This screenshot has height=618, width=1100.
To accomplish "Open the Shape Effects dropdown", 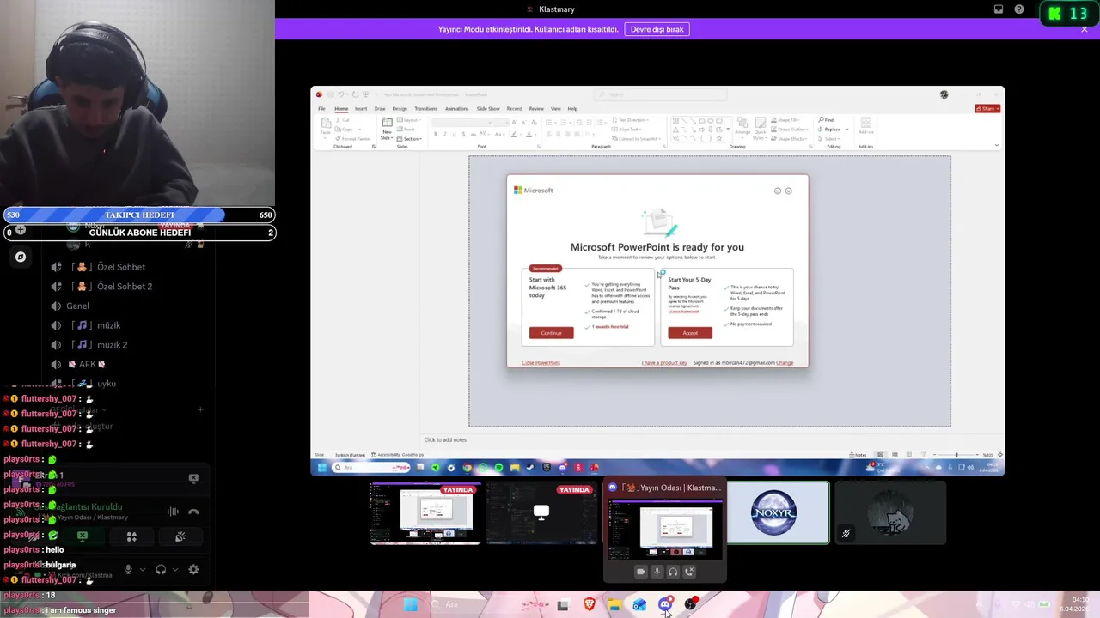I will 790,139.
